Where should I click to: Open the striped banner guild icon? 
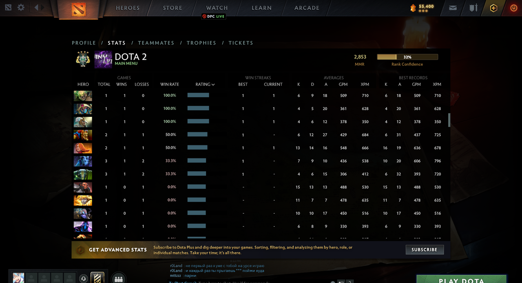pyautogui.click(x=97, y=278)
